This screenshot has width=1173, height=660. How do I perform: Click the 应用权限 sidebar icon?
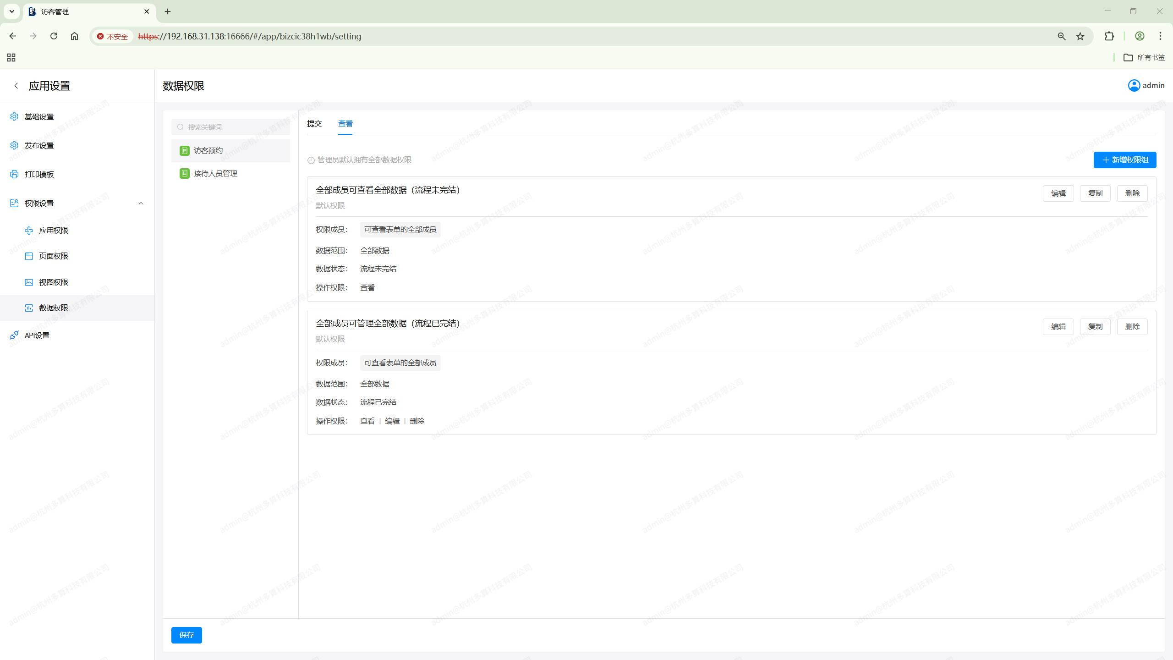(29, 230)
